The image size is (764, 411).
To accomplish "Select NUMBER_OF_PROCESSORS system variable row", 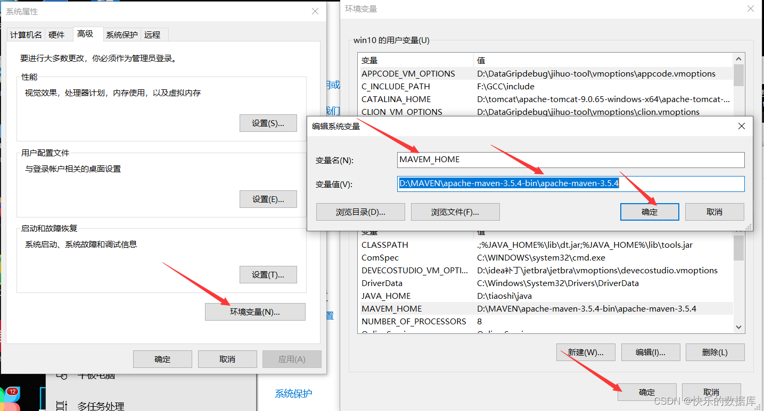I will (546, 321).
